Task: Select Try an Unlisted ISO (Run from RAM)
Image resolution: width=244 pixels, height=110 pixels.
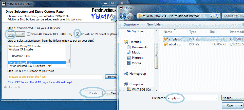Action: pyautogui.click(x=30, y=66)
